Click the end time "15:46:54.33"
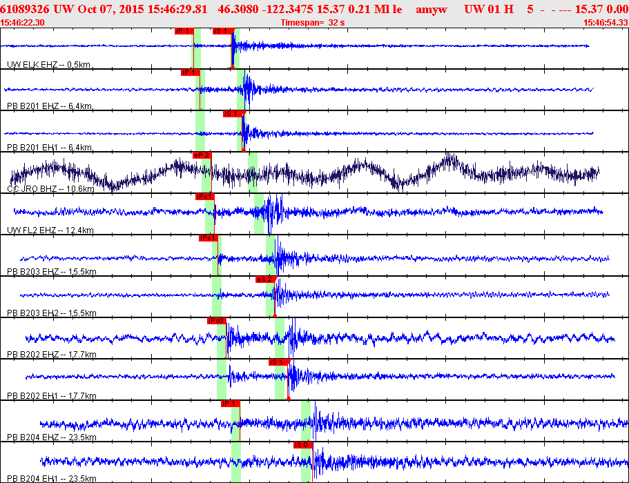Screen dimensions: 629x483 coord(606,23)
